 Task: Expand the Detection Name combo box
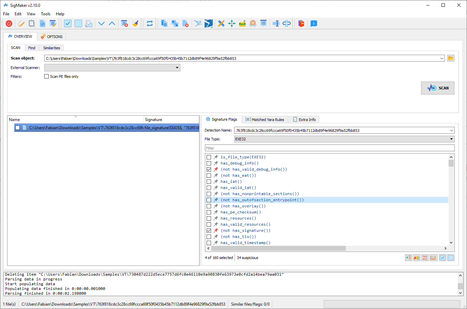(x=451, y=131)
